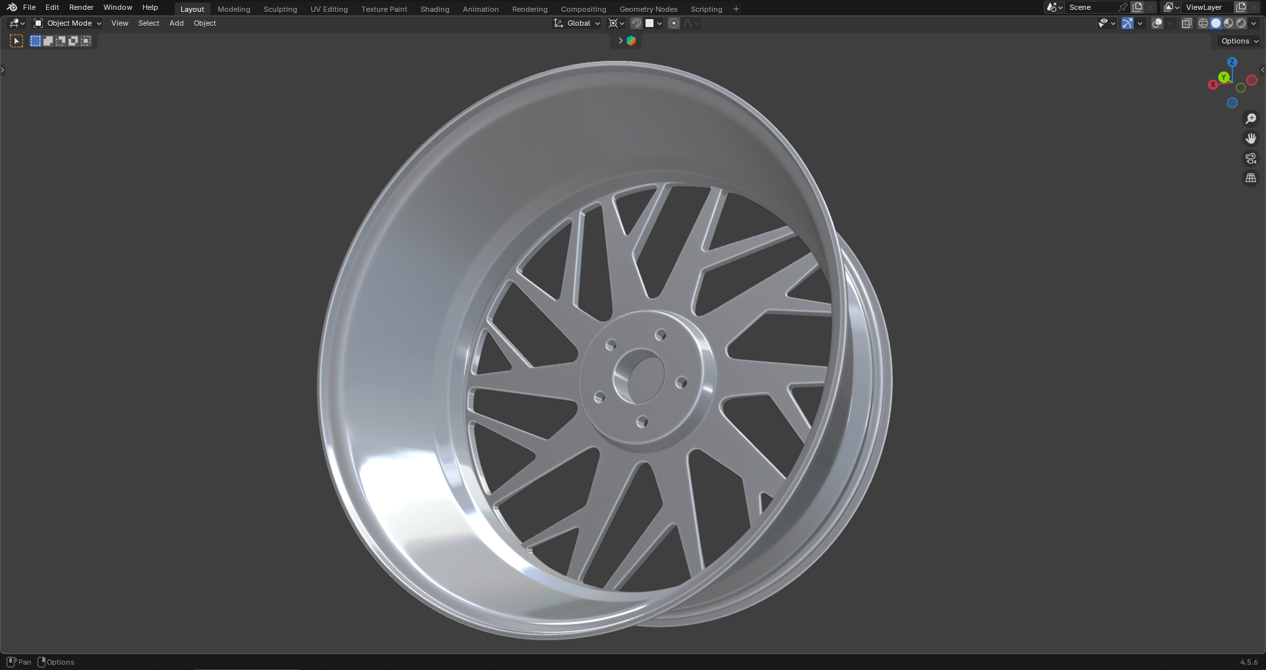This screenshot has width=1266, height=670.
Task: Switch to the Rendering workspace tab
Action: pos(530,9)
